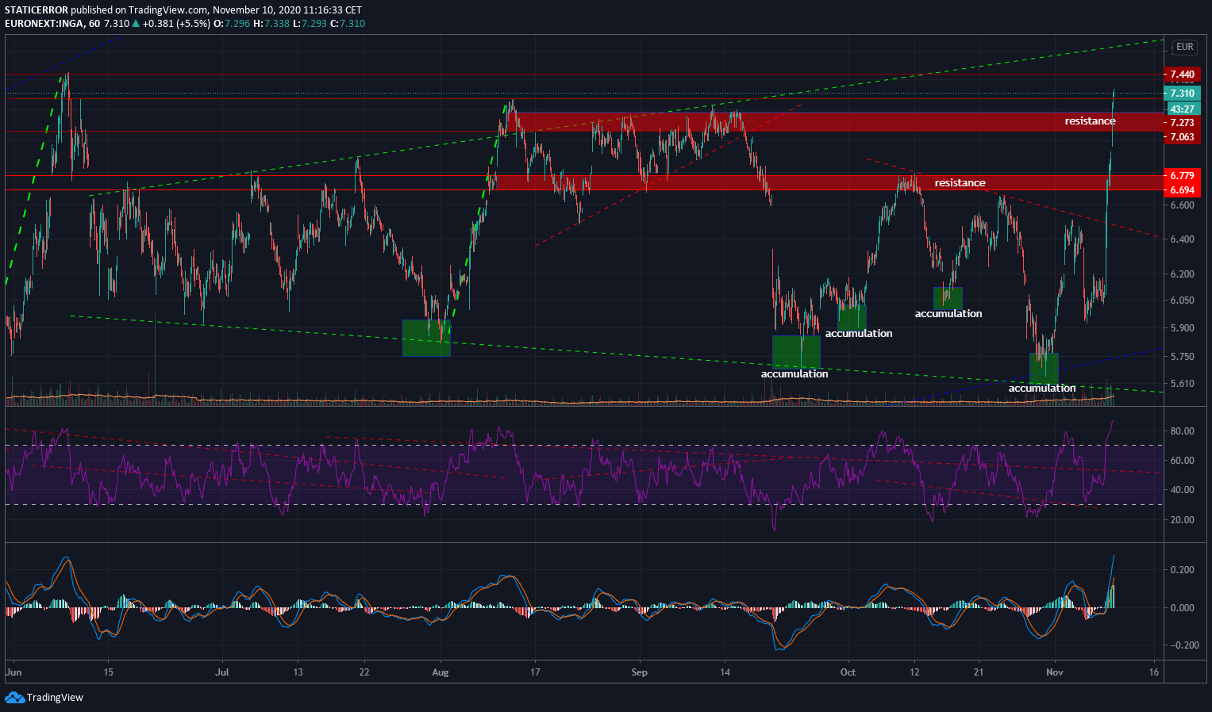Viewport: 1212px width, 712px height.
Task: Click the Nov label on the time axis
Action: (1055, 672)
